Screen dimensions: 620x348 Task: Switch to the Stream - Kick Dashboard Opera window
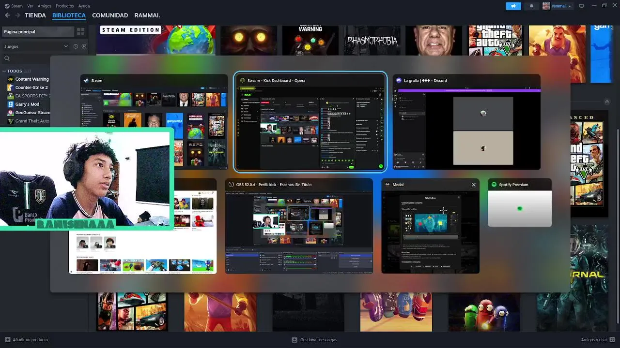coord(310,122)
